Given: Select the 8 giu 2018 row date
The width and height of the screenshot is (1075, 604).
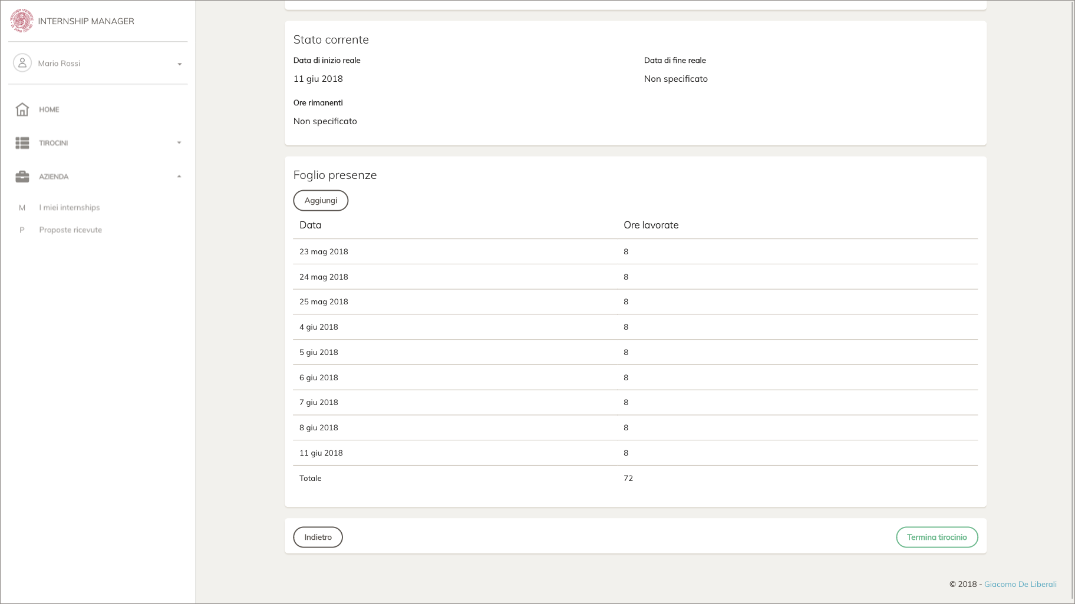Looking at the screenshot, I should 319,428.
